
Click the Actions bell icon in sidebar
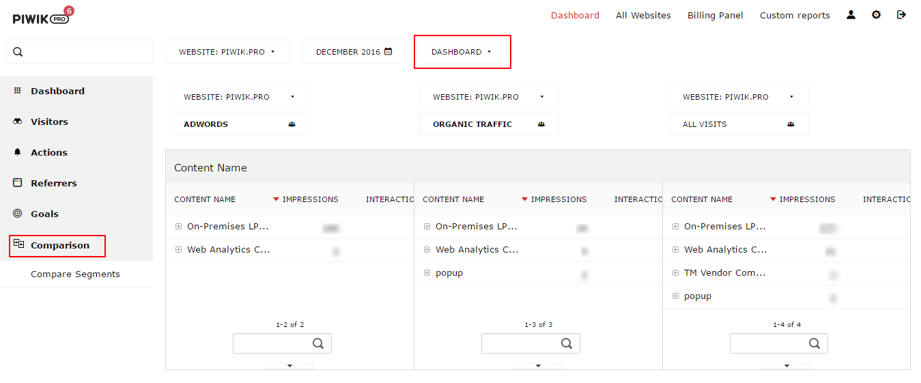tap(18, 152)
